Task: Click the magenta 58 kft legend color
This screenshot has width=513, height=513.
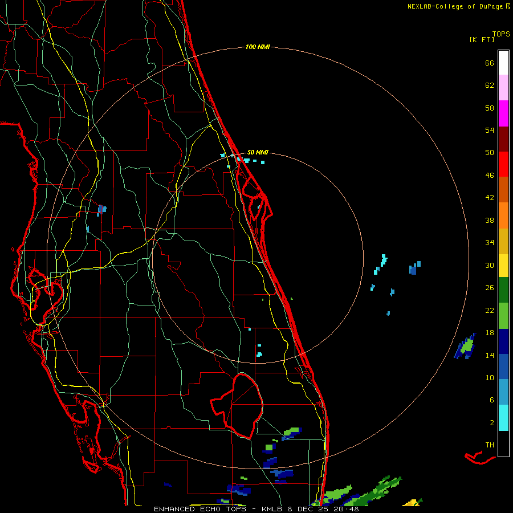Action: point(503,113)
